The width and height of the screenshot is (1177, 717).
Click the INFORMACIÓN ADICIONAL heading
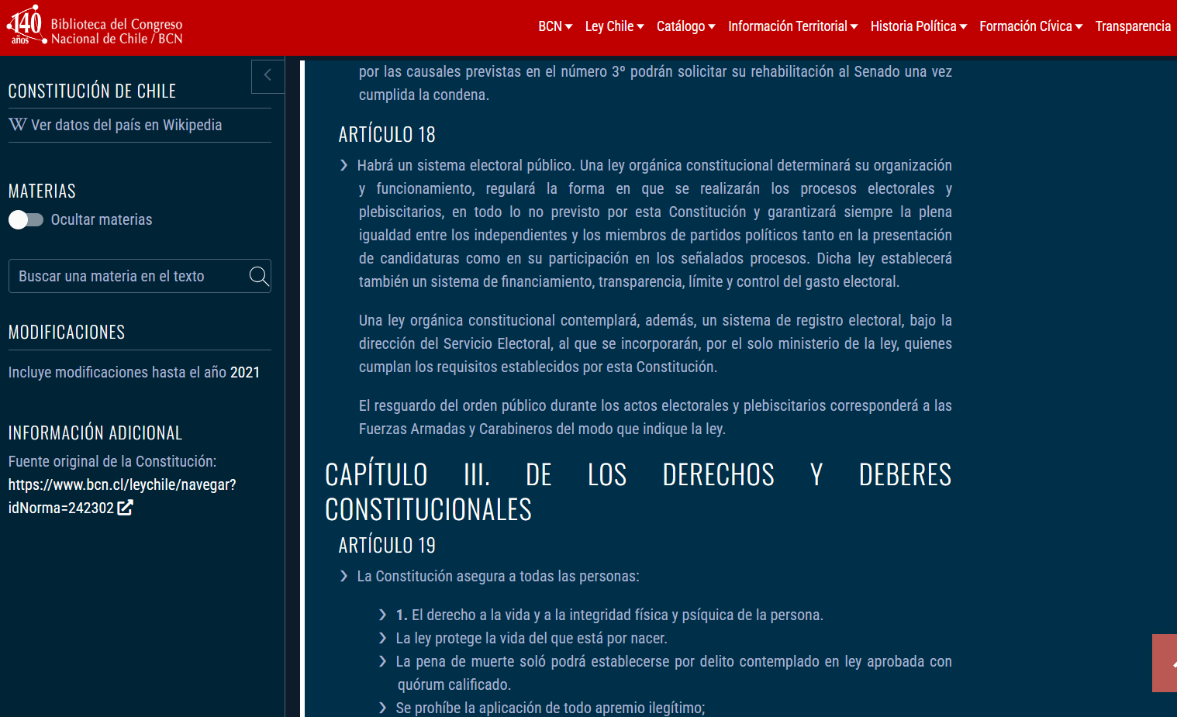pyautogui.click(x=95, y=433)
